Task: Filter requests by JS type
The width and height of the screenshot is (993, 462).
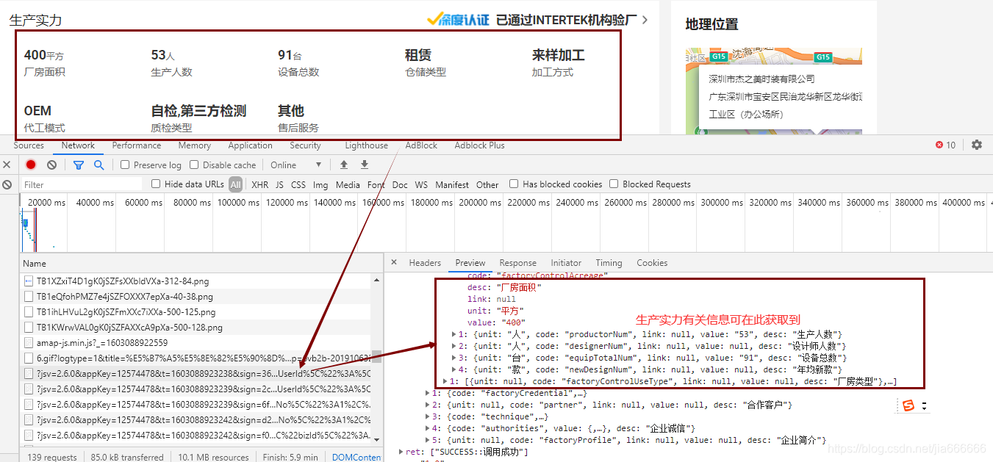Action: coord(279,185)
